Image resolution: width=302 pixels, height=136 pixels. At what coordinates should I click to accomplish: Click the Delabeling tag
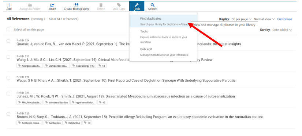[72, 123]
